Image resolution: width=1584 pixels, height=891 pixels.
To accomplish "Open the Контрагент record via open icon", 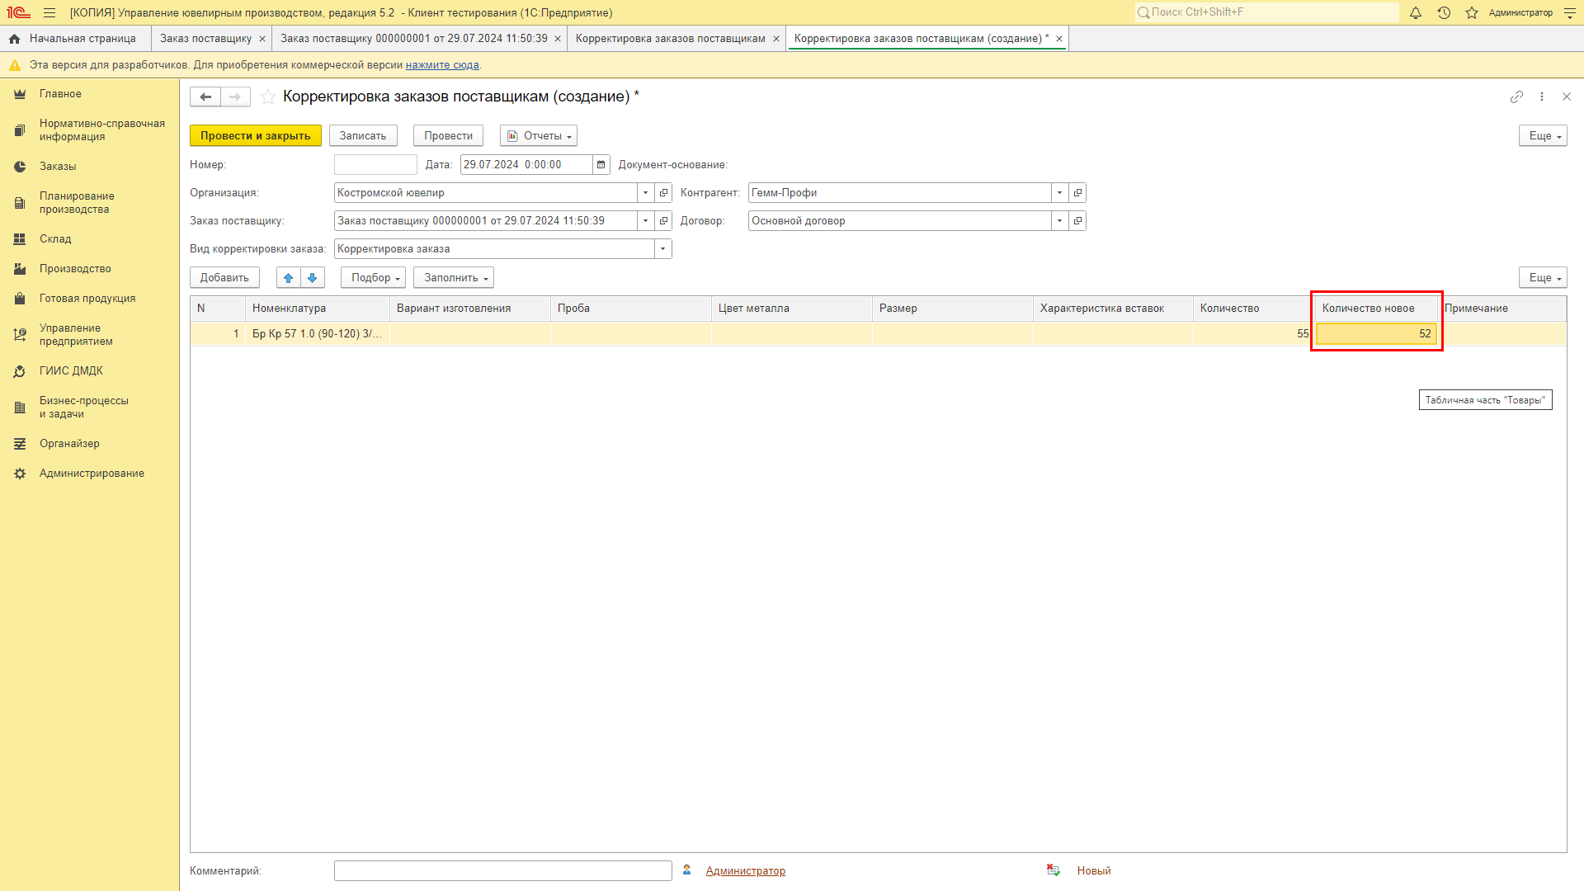I will (x=1077, y=192).
